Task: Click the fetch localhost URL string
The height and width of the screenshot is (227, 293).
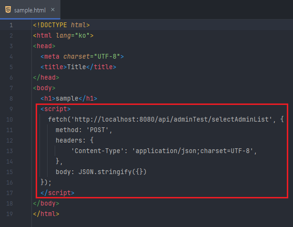Action: click(x=172, y=119)
